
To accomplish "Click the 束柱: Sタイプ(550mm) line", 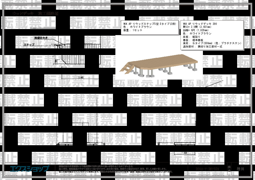I will (x=212, y=43).
